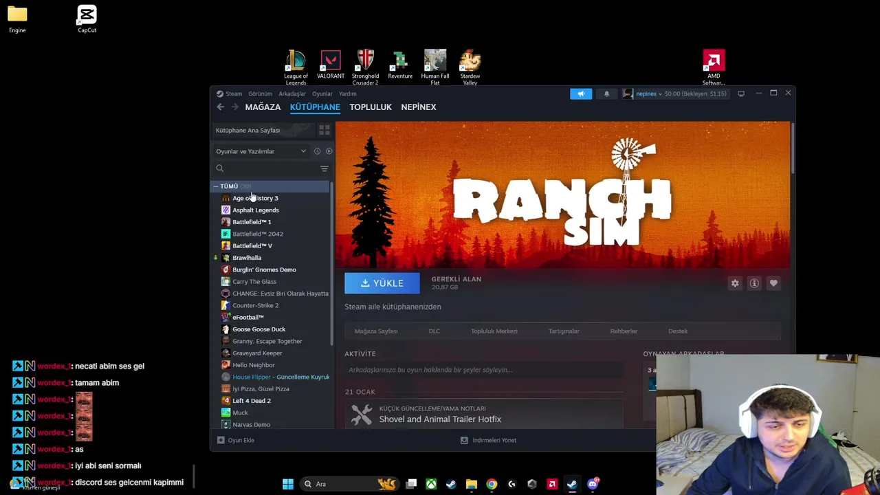
Task: Open the Ranch Sim game info icon
Action: tap(754, 283)
